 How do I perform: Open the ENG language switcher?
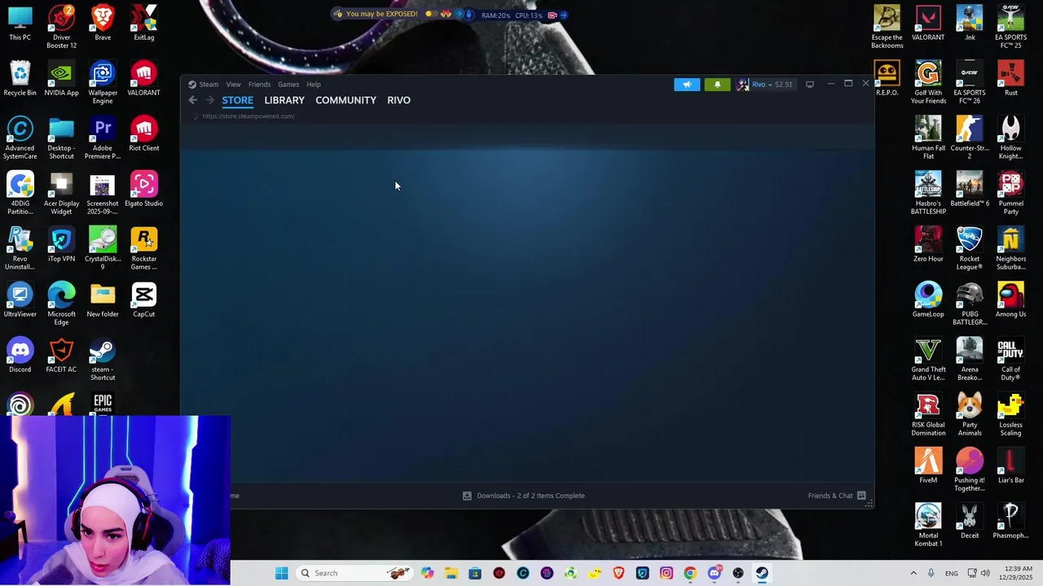click(952, 574)
